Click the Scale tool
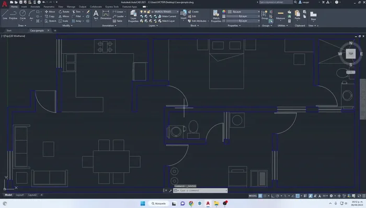The width and height of the screenshot is (366, 208). click(63, 21)
